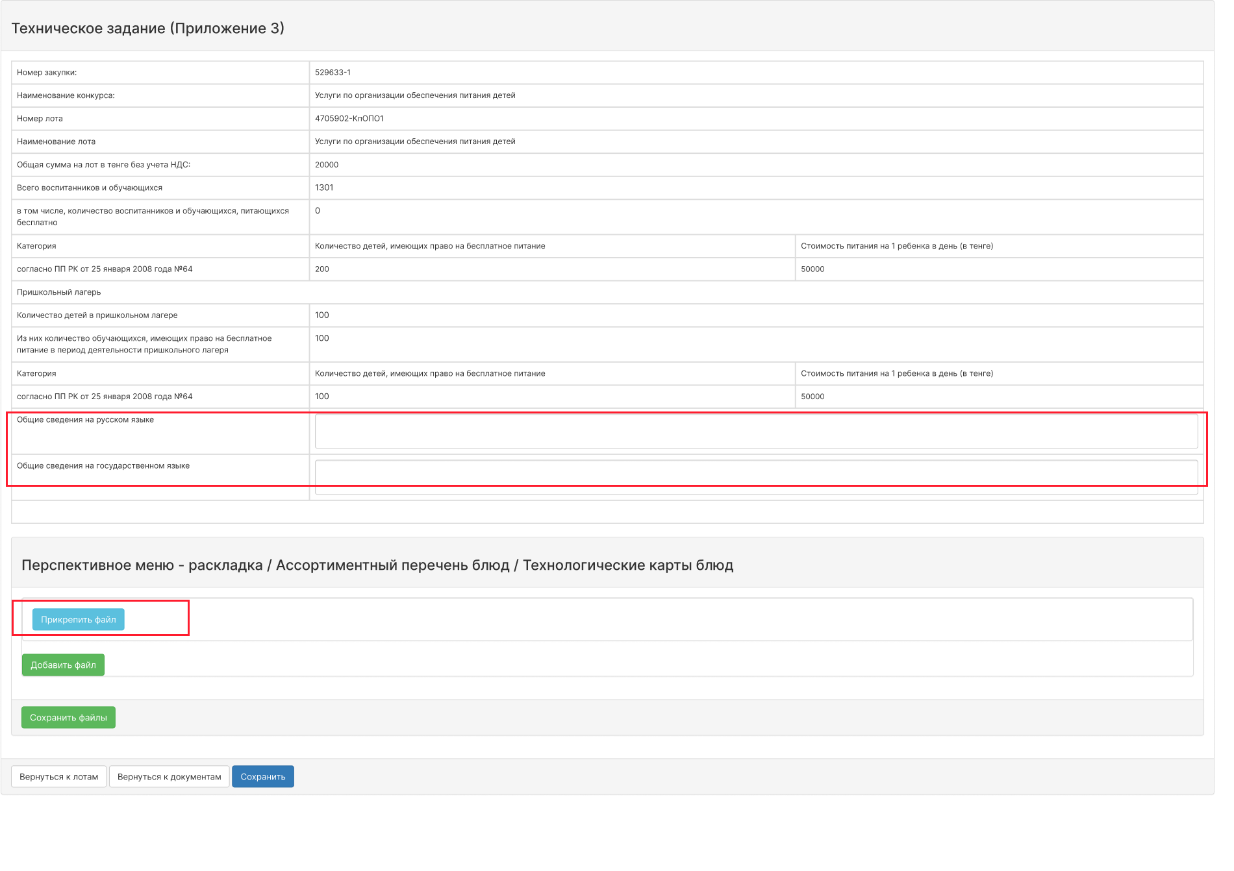Click the Пришкольный лагерь section row
Image resolution: width=1234 pixels, height=871 pixels.
click(x=607, y=292)
